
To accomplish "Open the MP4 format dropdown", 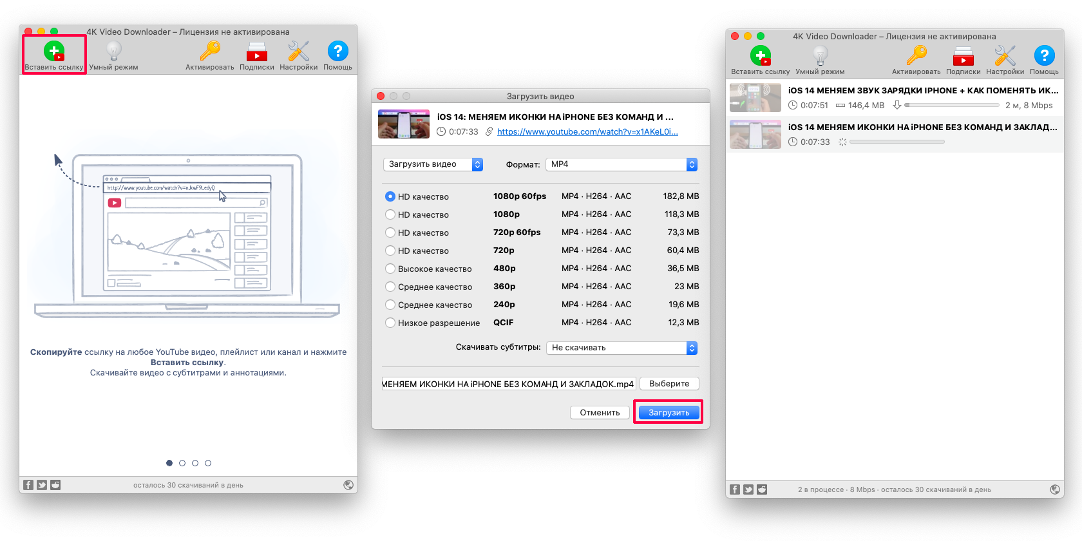I will tap(622, 164).
